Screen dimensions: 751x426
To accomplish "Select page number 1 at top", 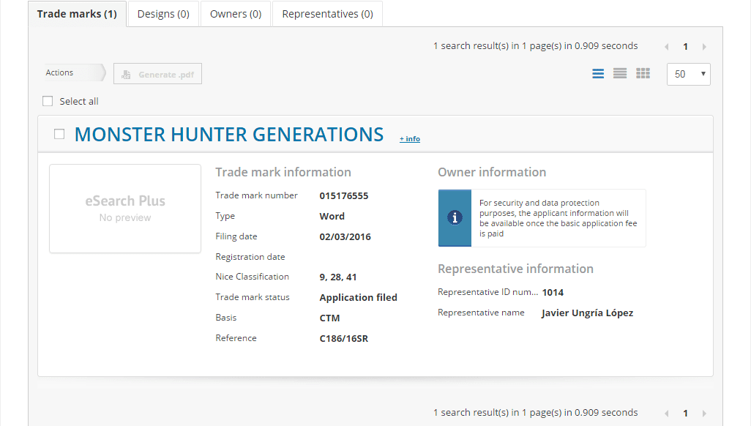I will 685,47.
